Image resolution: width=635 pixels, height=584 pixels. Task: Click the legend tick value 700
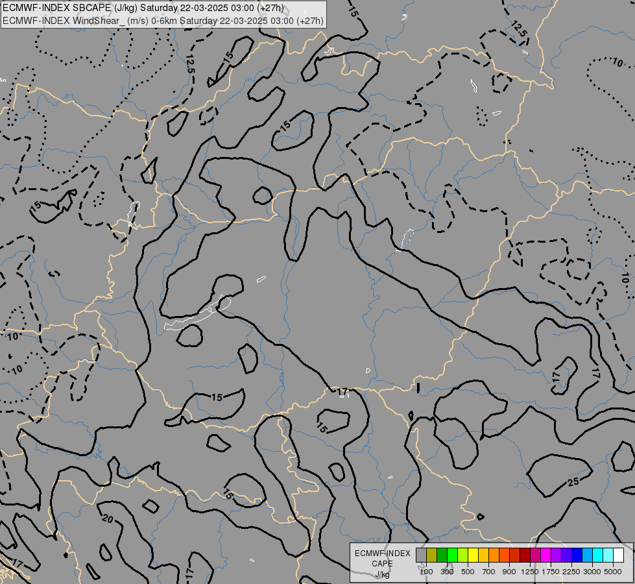[x=489, y=572]
